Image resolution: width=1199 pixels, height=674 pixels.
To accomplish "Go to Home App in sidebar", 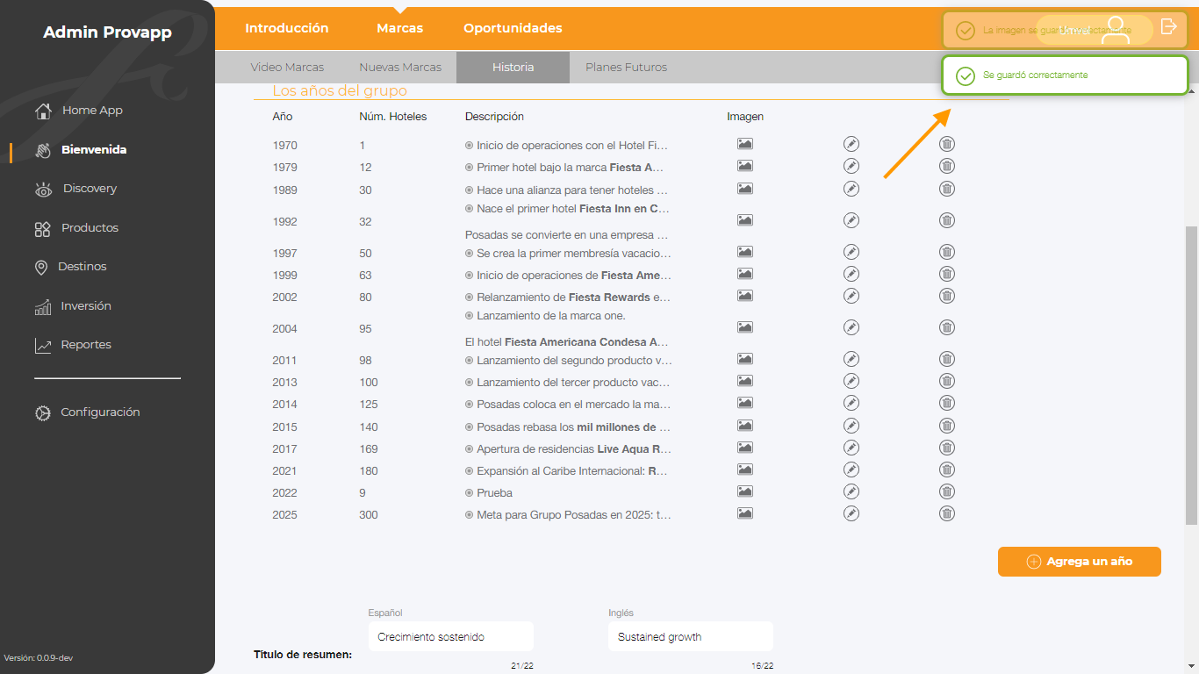I will point(78,111).
